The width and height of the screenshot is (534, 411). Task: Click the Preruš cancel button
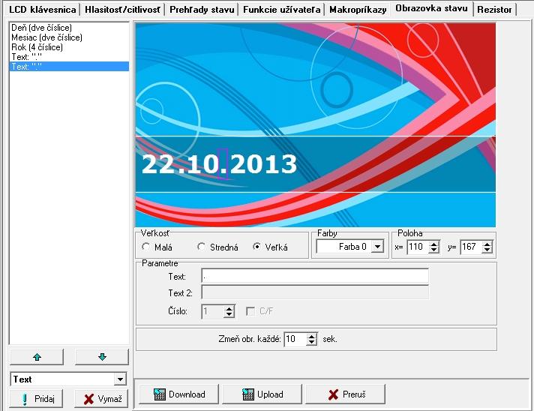345,394
